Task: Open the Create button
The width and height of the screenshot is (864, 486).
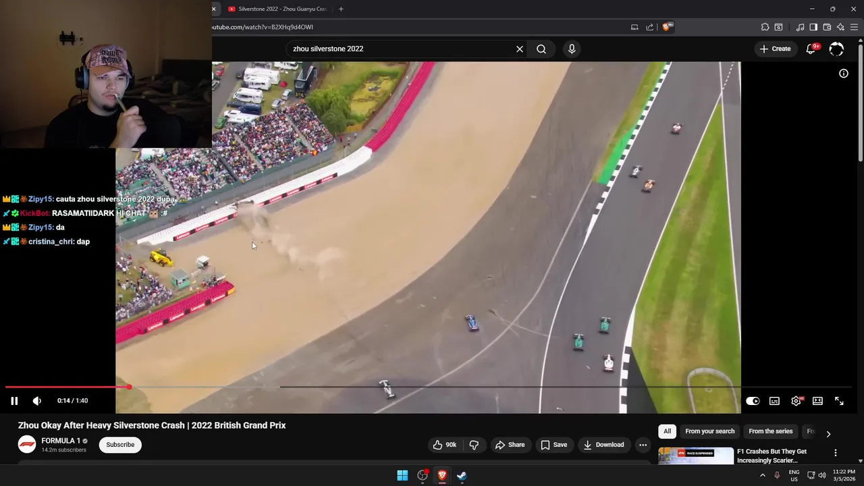Action: [x=775, y=49]
